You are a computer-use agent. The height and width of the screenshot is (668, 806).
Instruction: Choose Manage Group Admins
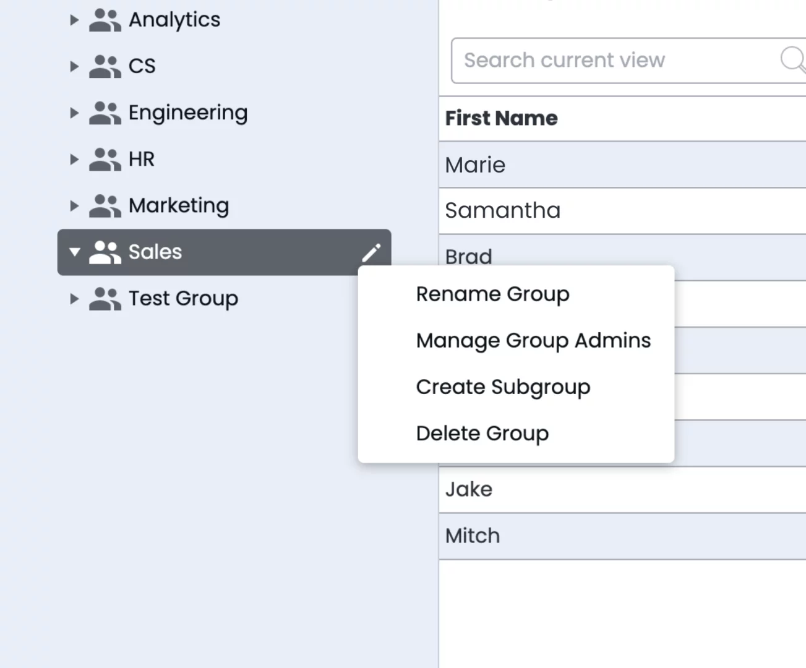click(x=533, y=340)
